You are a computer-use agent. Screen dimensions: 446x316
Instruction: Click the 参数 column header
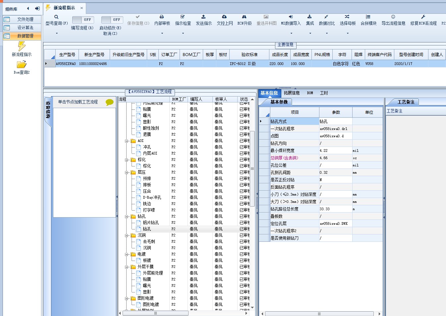coord(336,112)
